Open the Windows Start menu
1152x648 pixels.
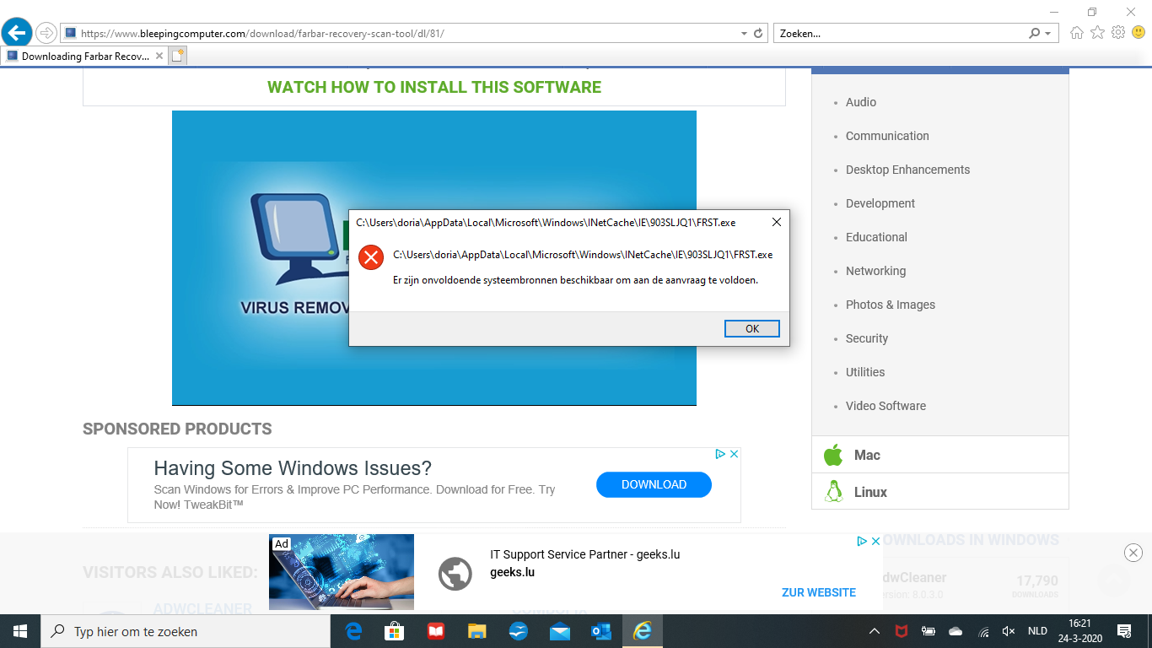[20, 631]
